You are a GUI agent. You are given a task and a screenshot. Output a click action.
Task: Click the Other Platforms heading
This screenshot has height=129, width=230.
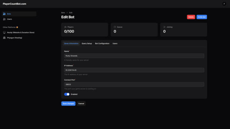point(9,27)
